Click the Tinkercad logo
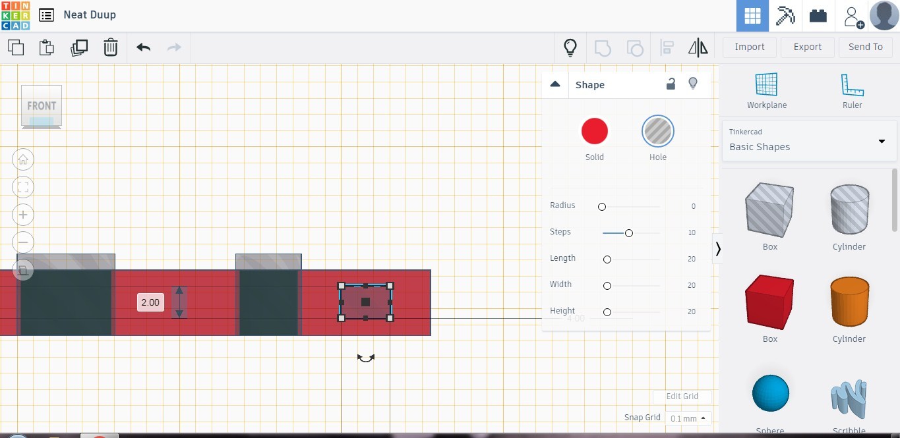The width and height of the screenshot is (900, 438). 15,15
